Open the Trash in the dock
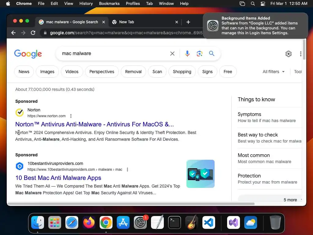Screen dimensions: 313x235 [275, 222]
